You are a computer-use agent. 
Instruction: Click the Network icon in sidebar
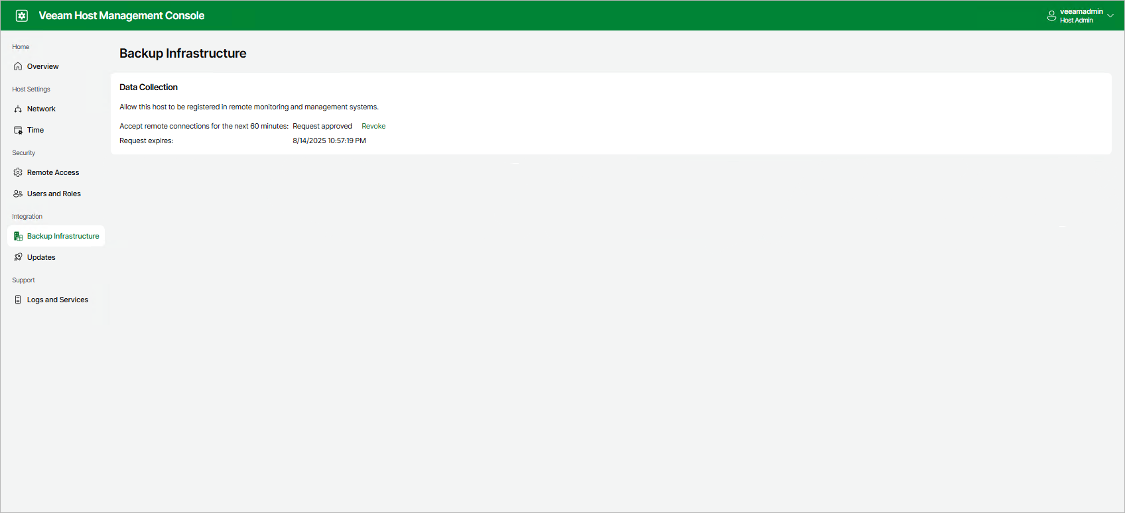click(18, 109)
